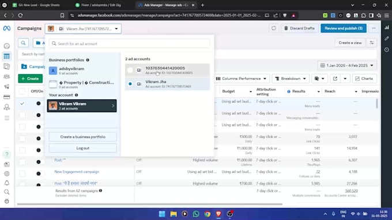This screenshot has width=392, height=220.
Task: Check the Post: "" campaign row checkbox
Action: (x=22, y=162)
